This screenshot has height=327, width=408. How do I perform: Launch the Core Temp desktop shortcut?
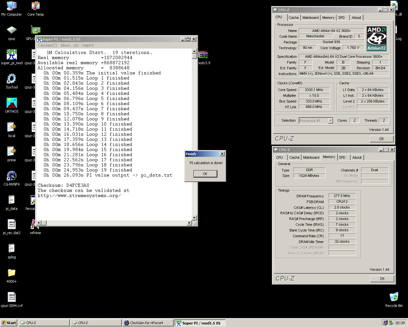click(35, 9)
